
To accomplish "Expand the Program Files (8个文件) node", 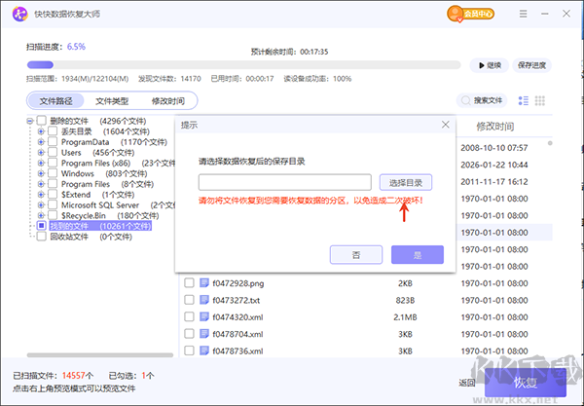I will tap(41, 184).
